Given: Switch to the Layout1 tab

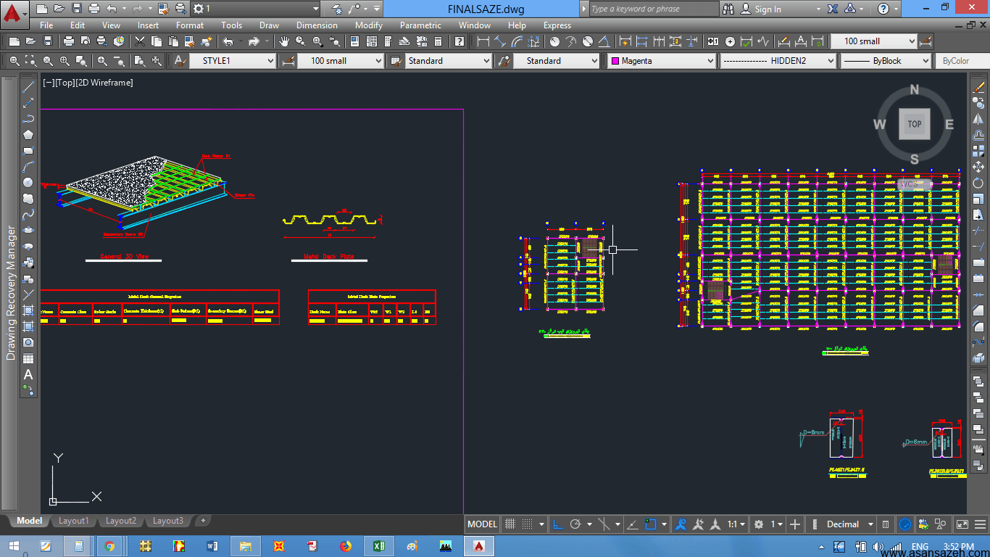Looking at the screenshot, I should [x=73, y=521].
